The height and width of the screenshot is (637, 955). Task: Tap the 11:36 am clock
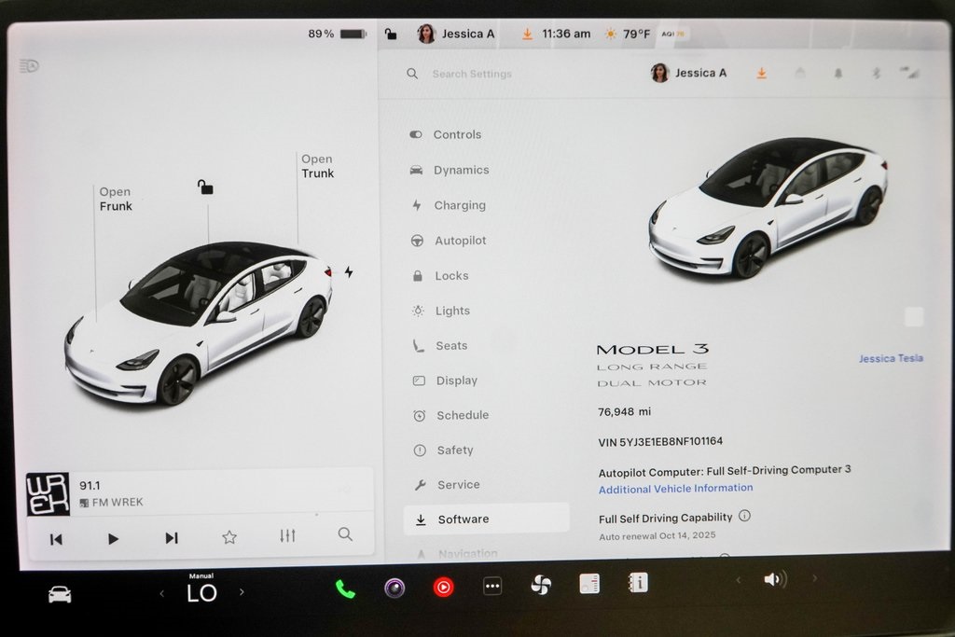click(566, 35)
